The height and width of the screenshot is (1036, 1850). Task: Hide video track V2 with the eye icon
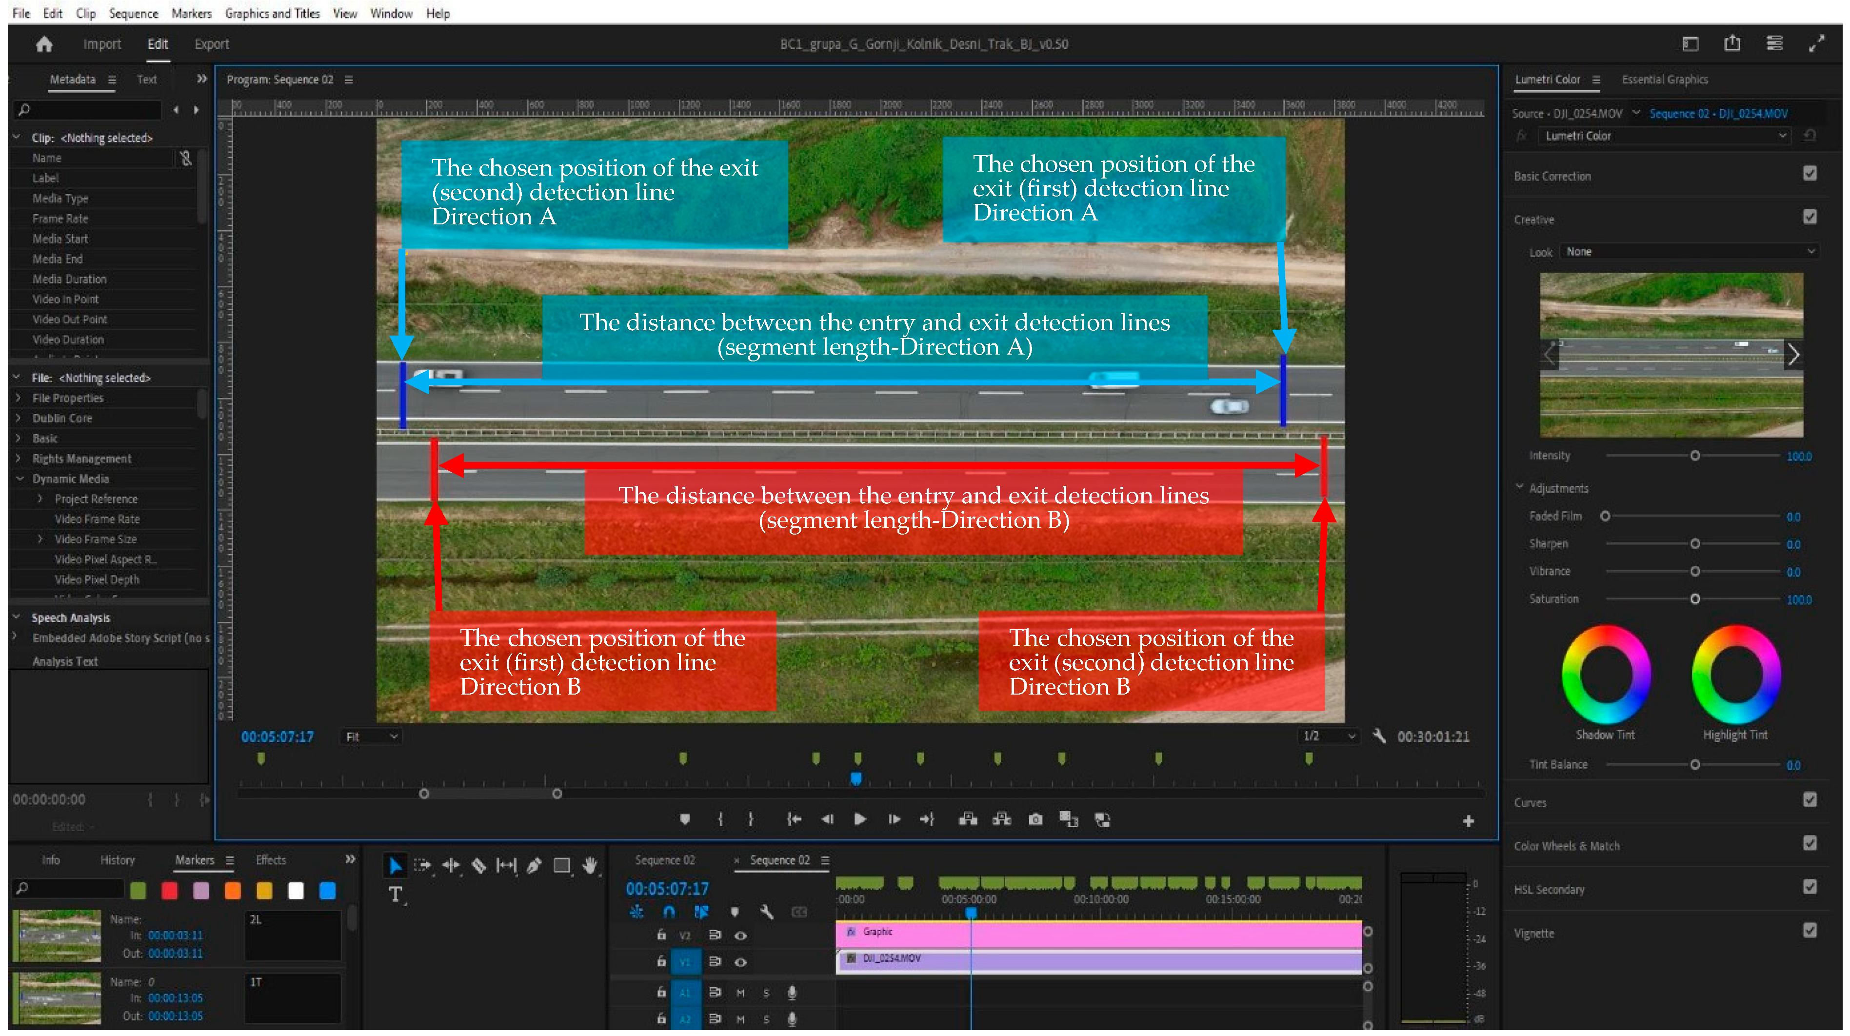tap(740, 936)
